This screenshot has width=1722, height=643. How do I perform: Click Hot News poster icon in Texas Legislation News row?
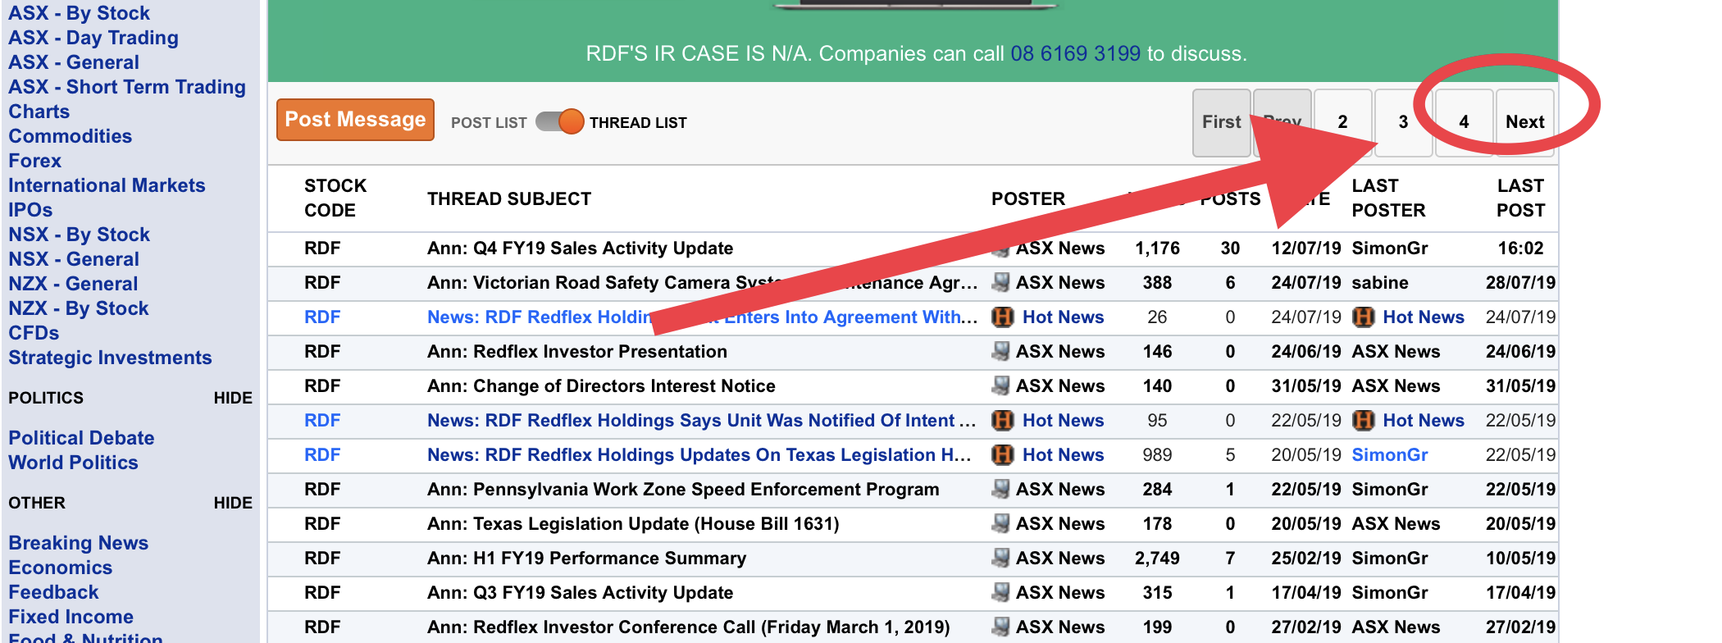1002,455
